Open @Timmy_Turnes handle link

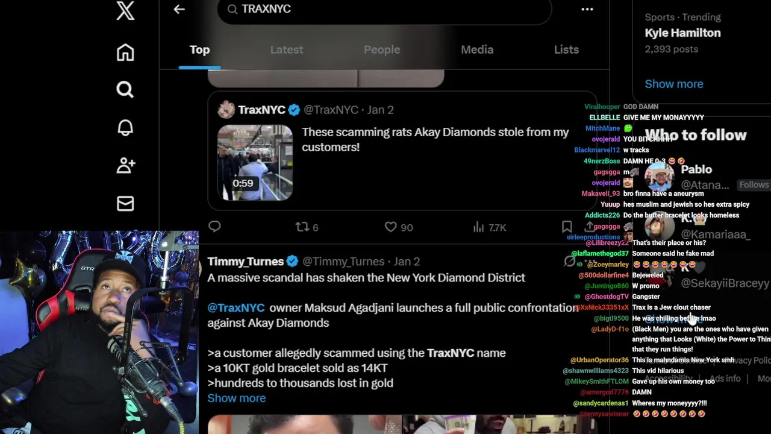pyautogui.click(x=343, y=261)
